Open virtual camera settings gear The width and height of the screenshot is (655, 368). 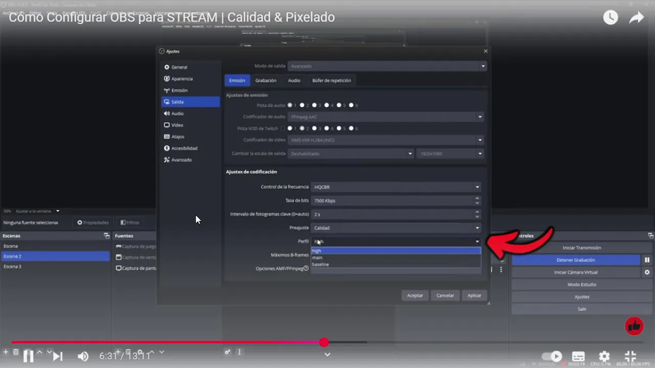coord(647,272)
